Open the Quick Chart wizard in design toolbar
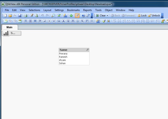 coord(98,21)
